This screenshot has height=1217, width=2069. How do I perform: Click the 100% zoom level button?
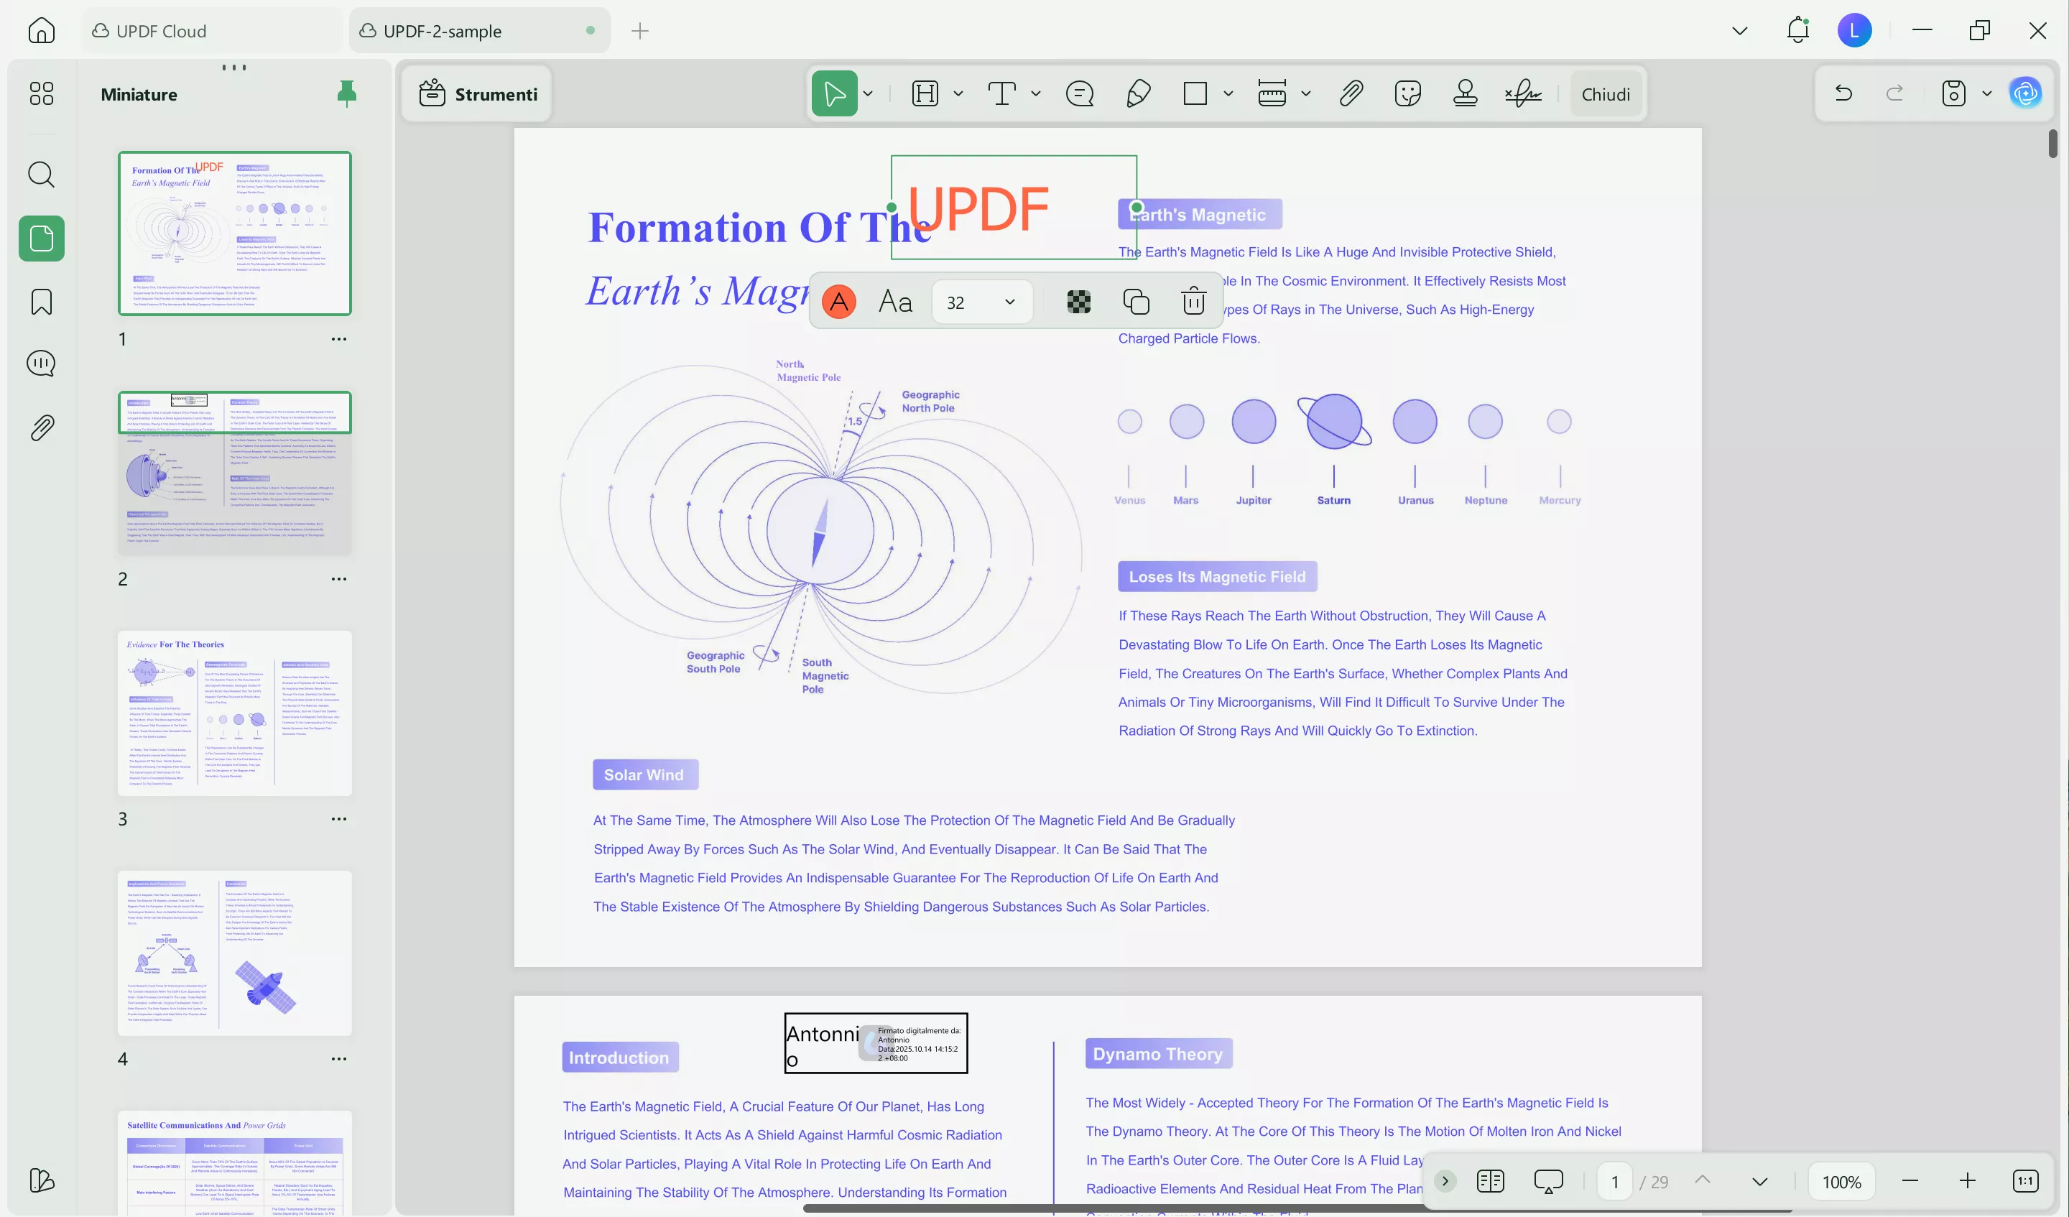point(1841,1182)
